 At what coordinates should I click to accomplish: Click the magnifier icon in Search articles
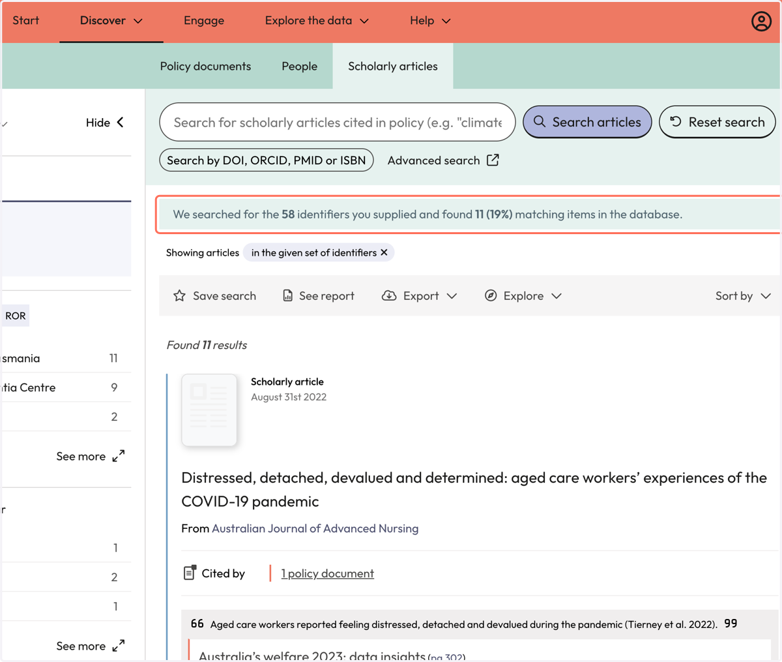tap(540, 122)
